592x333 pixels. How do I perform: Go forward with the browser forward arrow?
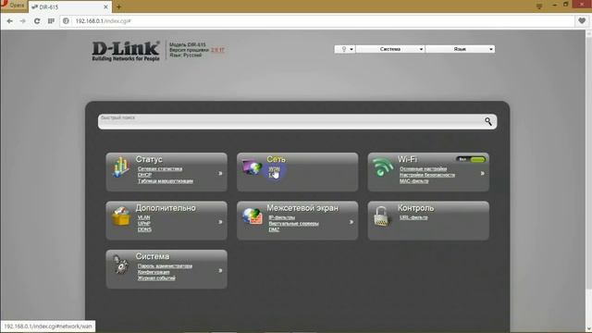[22, 21]
